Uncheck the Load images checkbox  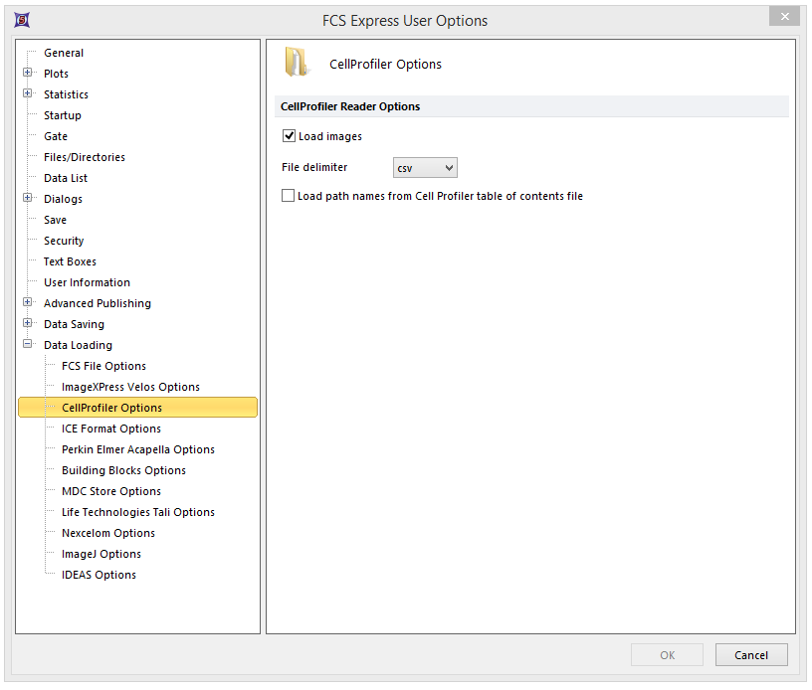pos(290,136)
